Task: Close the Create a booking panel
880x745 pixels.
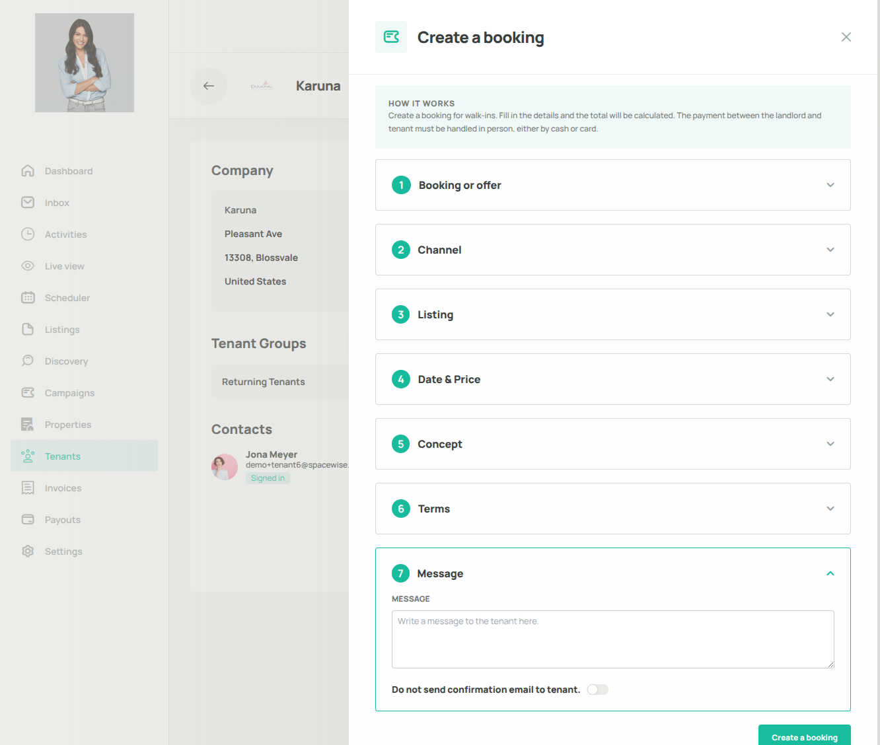Action: click(846, 37)
